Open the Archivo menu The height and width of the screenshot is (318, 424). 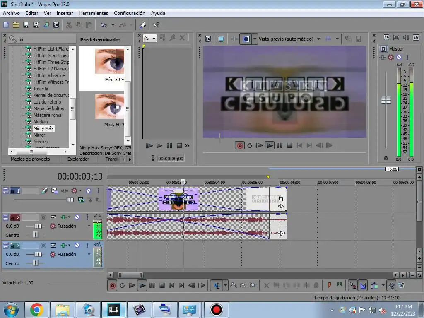click(x=11, y=13)
